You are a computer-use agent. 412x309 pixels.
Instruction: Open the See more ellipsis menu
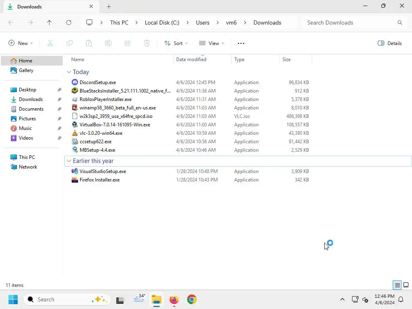click(x=241, y=43)
